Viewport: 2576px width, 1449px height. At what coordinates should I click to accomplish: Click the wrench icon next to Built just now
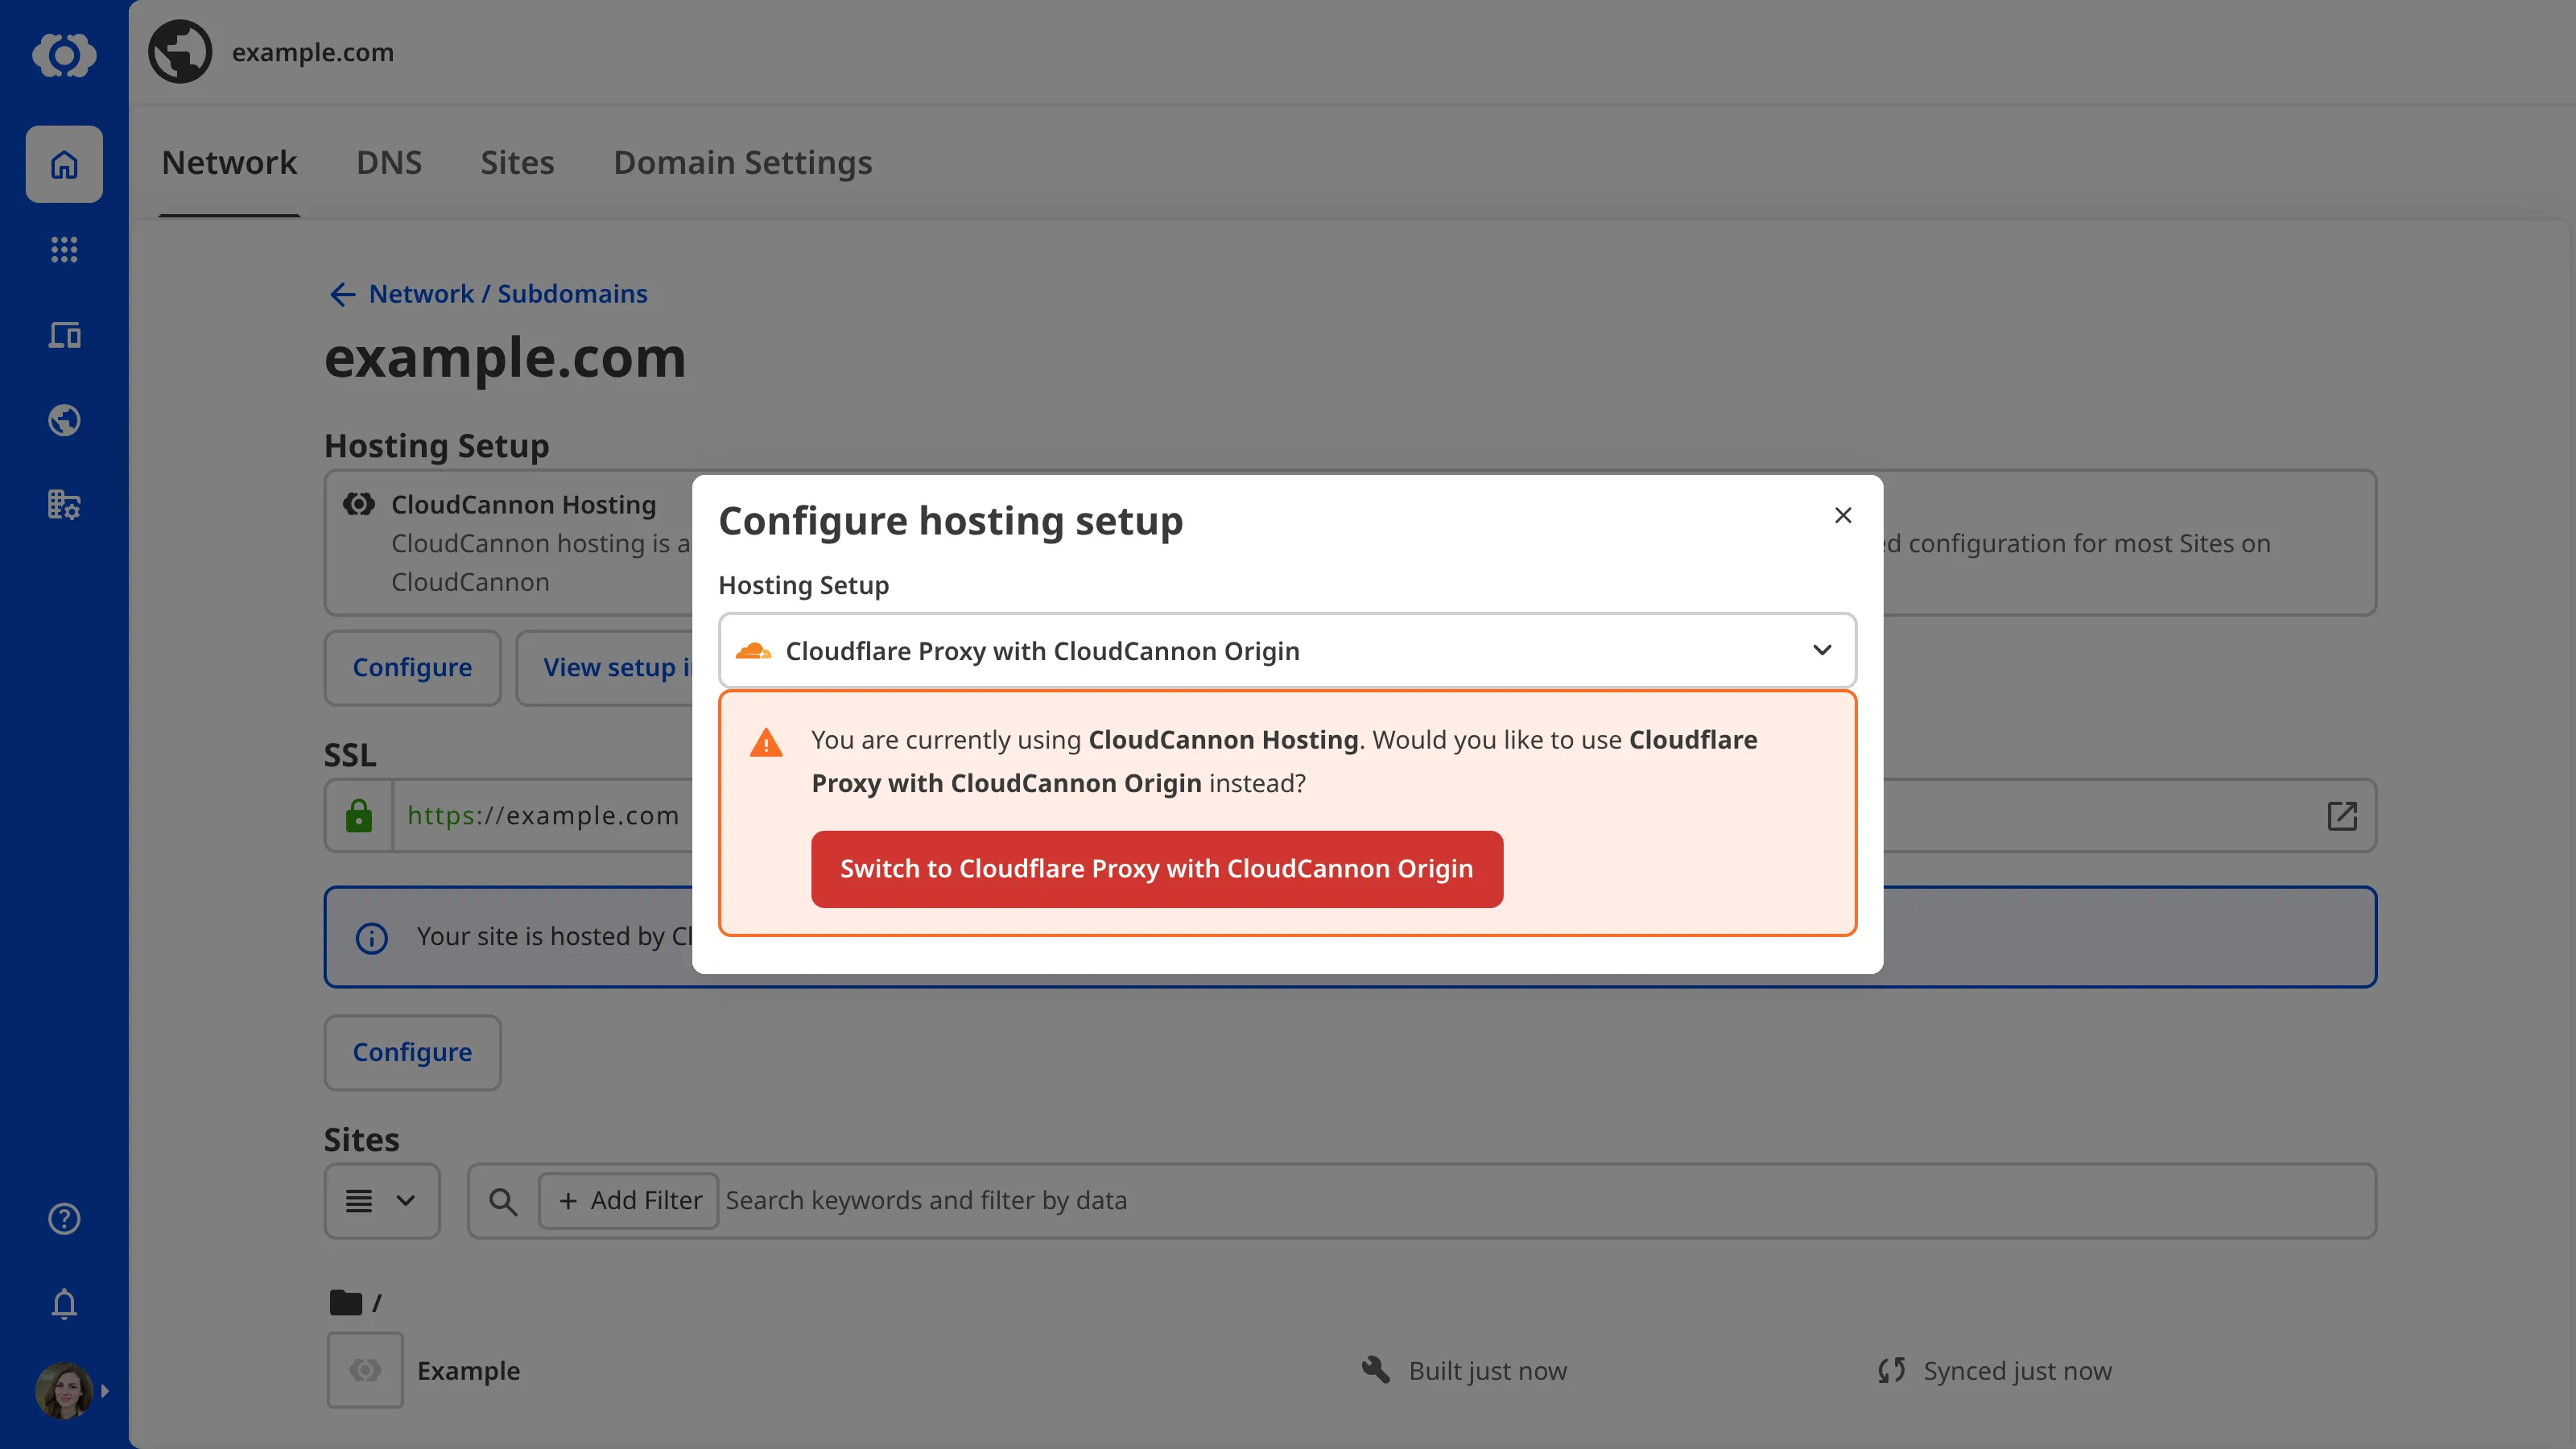(1376, 1370)
